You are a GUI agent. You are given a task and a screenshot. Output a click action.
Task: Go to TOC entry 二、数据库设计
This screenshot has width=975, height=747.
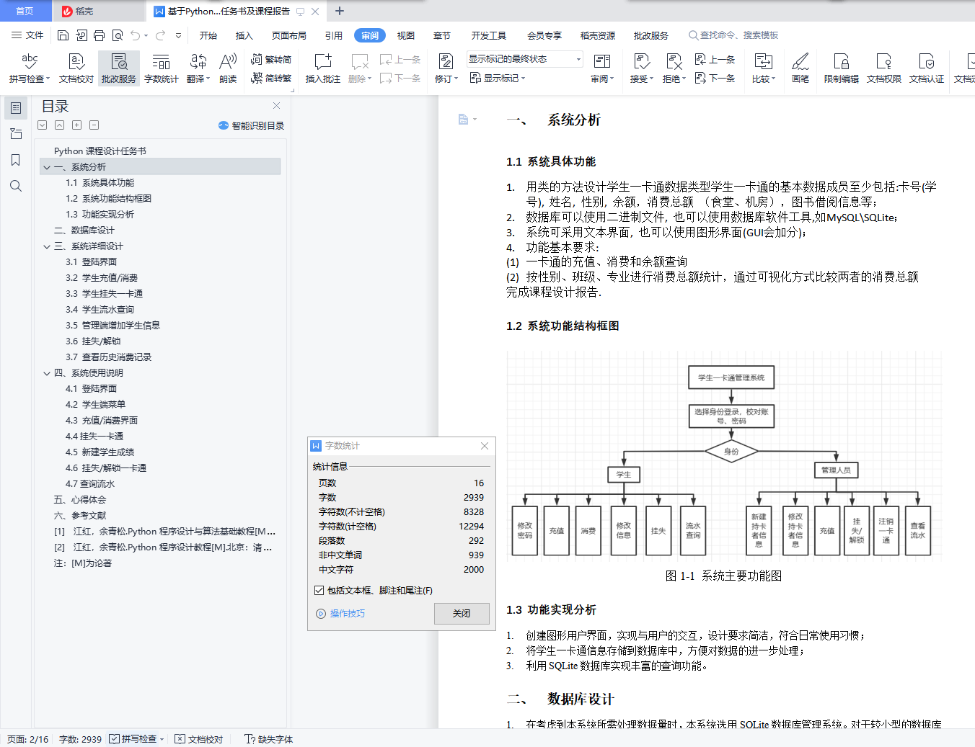(84, 231)
